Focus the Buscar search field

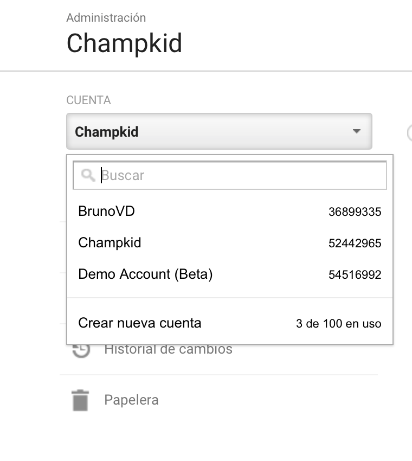pyautogui.click(x=230, y=175)
